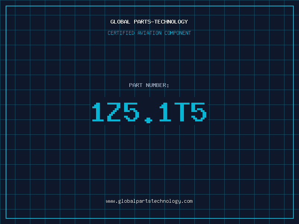Click the word GLOBAL in the heading
Viewport: 299px width, 224px height.
[120, 22]
